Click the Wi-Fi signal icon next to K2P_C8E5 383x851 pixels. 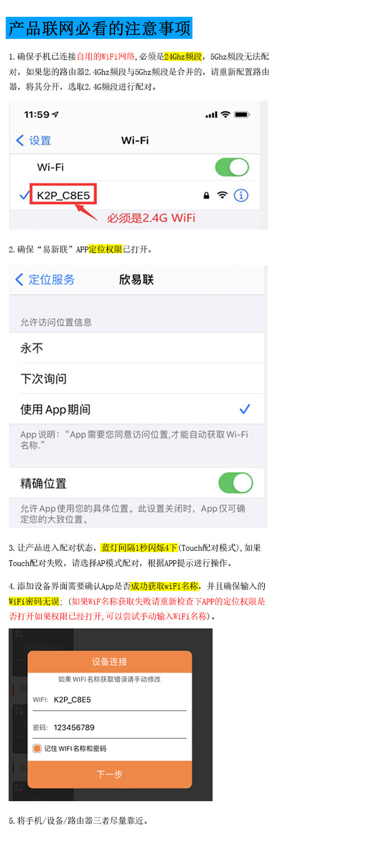[x=222, y=195]
